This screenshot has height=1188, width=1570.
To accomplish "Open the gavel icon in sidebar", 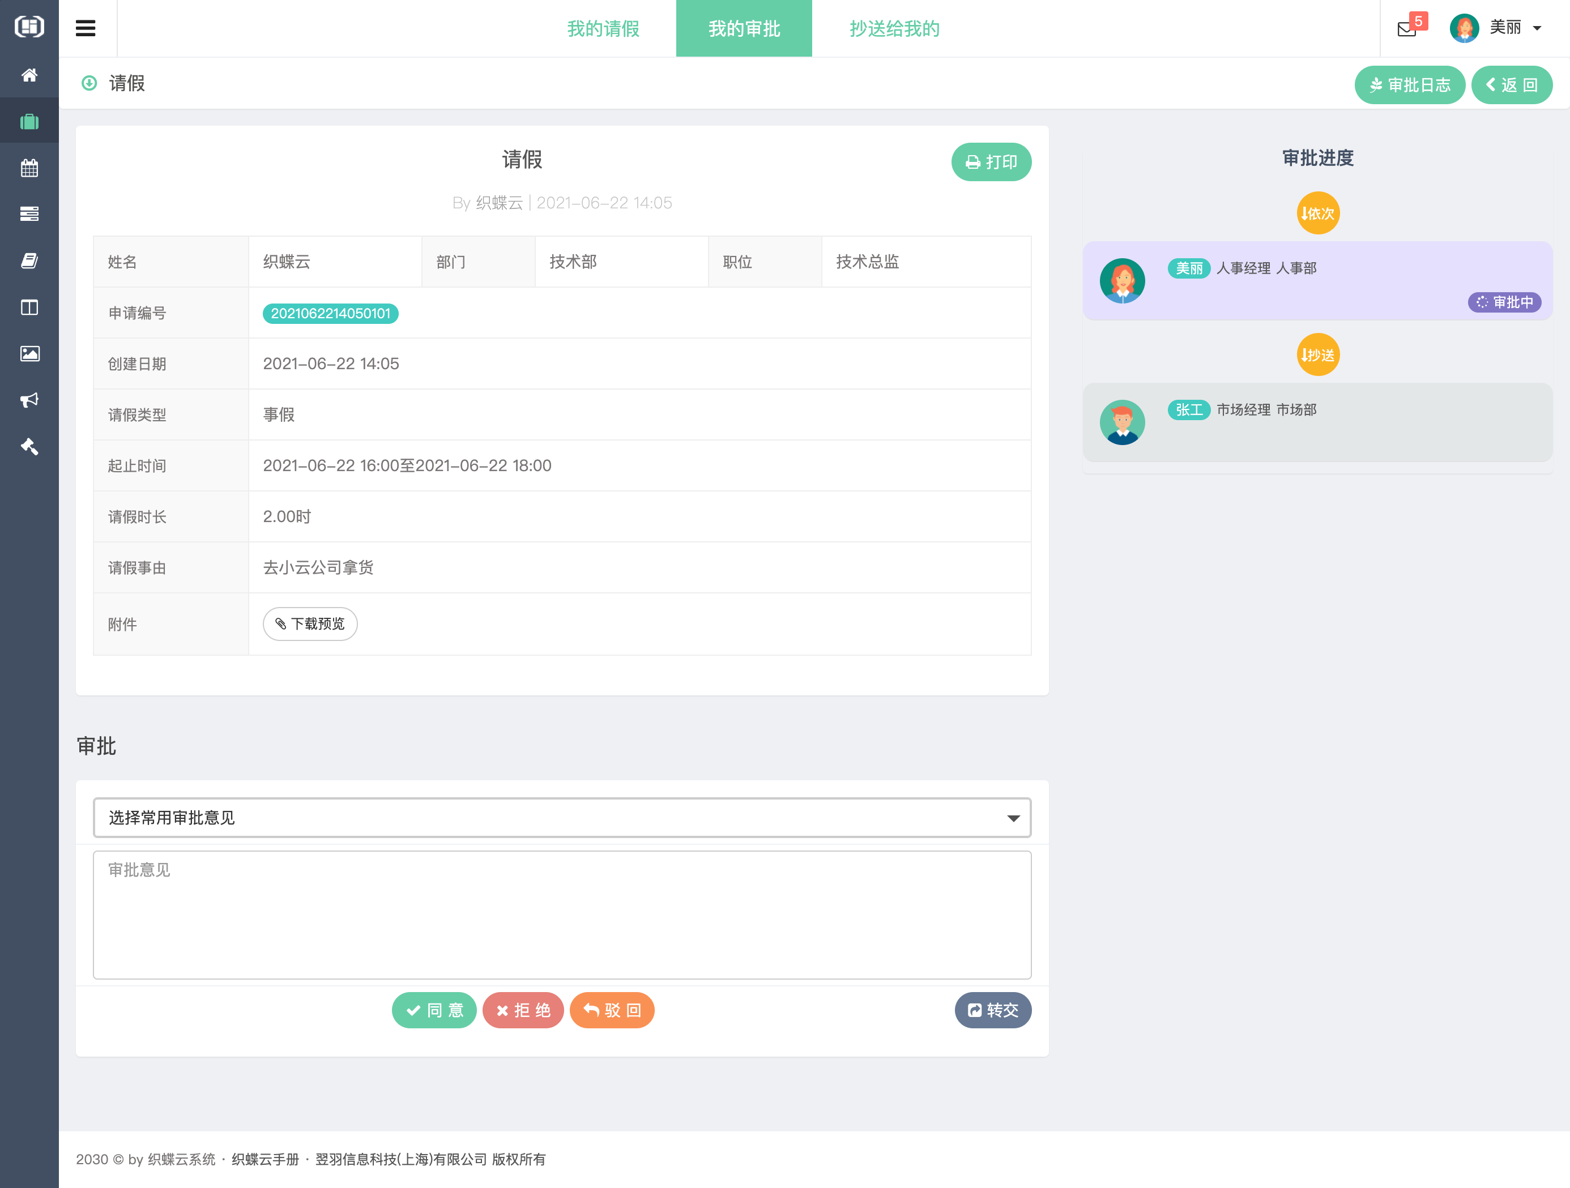I will [x=29, y=446].
